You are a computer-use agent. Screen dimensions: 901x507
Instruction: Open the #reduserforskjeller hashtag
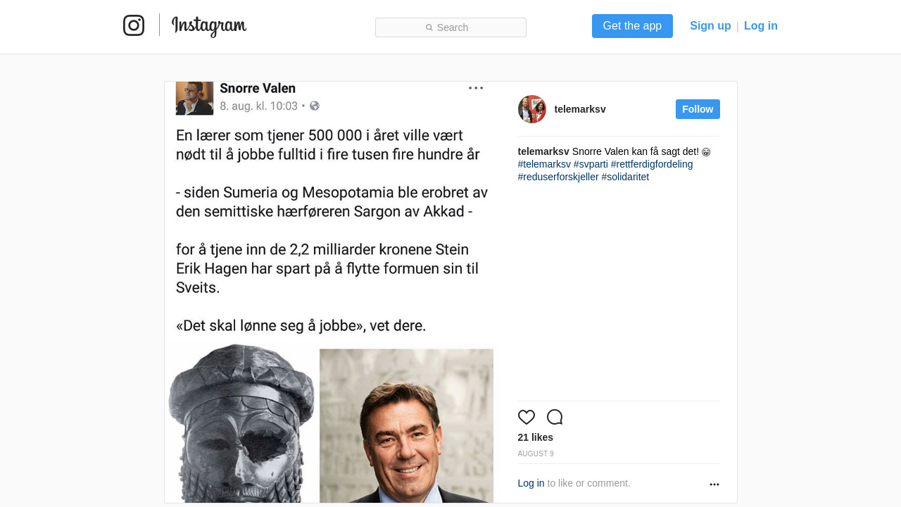558,177
